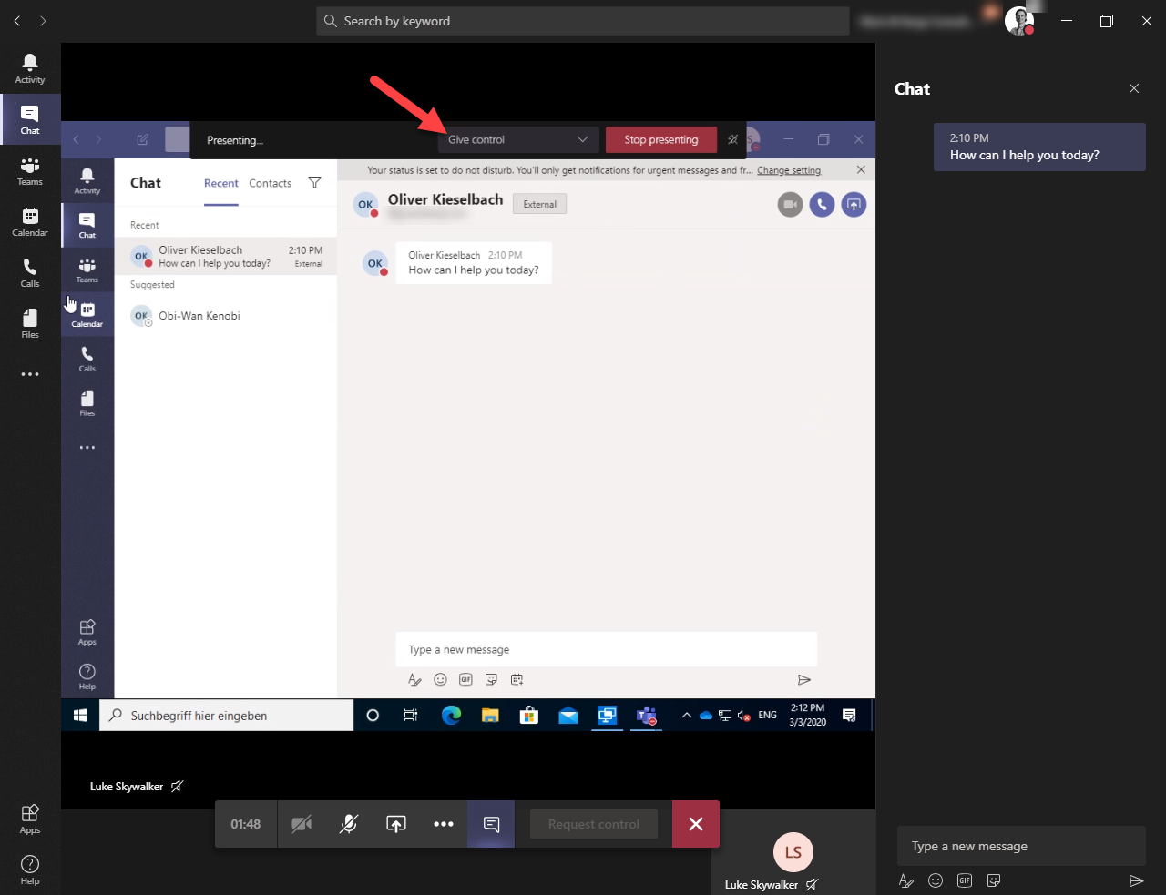Start a video call with Oliver Kieselbach
This screenshot has height=895, width=1166.
tap(789, 204)
